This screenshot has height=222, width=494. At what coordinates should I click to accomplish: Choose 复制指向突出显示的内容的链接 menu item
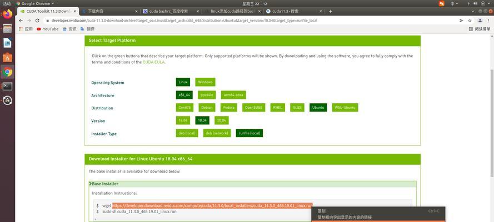click(378, 218)
